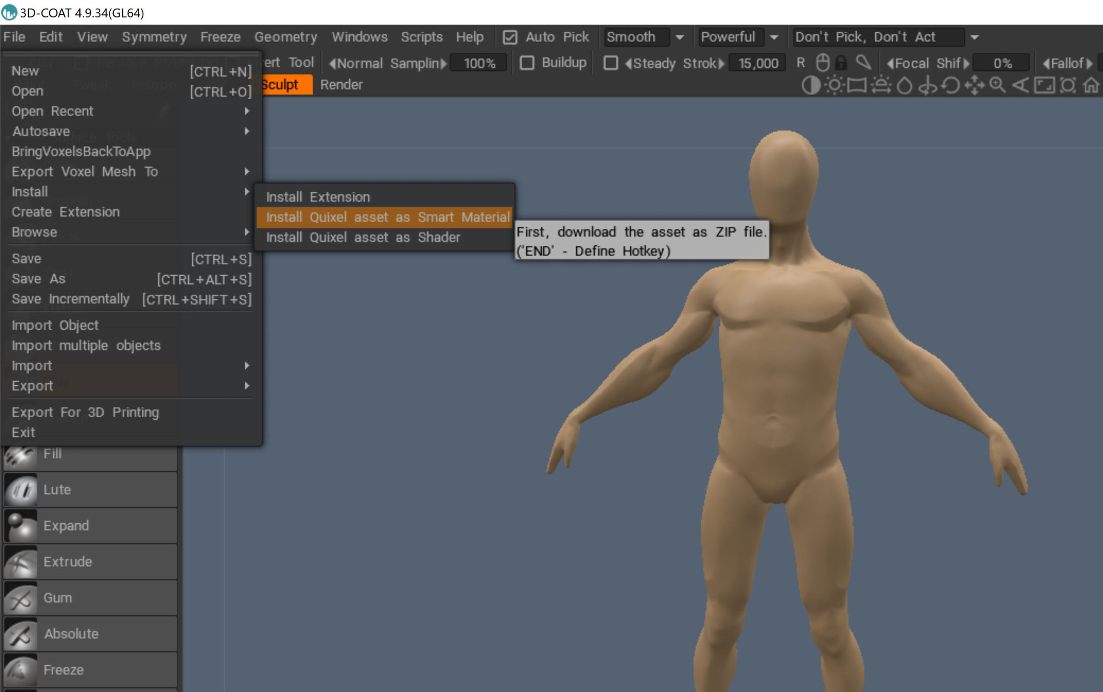Click Import Object
This screenshot has width=1103, height=692.
(x=131, y=326)
